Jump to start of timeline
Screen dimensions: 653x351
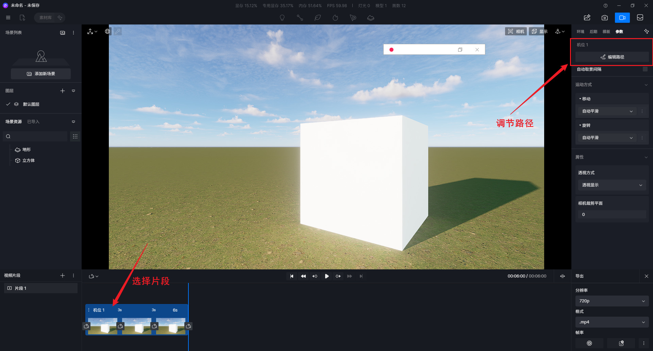pyautogui.click(x=291, y=276)
